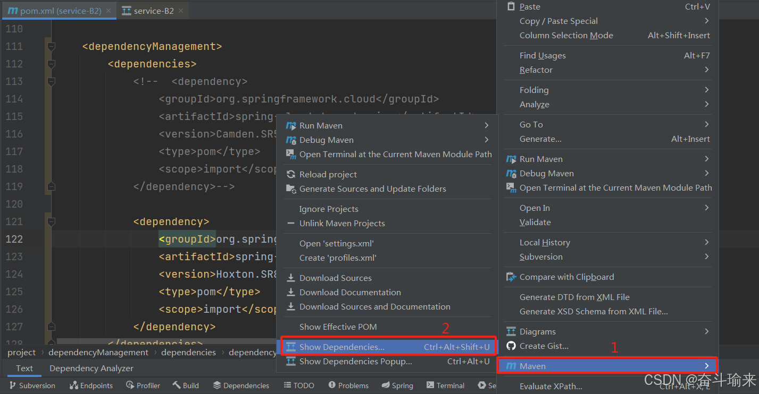
Task: Click Reload project icon
Action: [290, 175]
